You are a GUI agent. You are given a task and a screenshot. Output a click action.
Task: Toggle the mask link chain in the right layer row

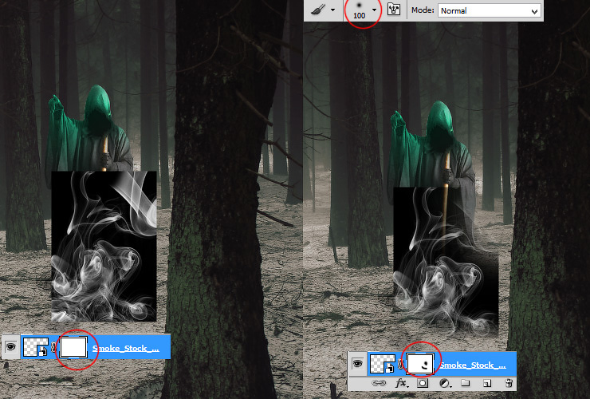tap(400, 364)
